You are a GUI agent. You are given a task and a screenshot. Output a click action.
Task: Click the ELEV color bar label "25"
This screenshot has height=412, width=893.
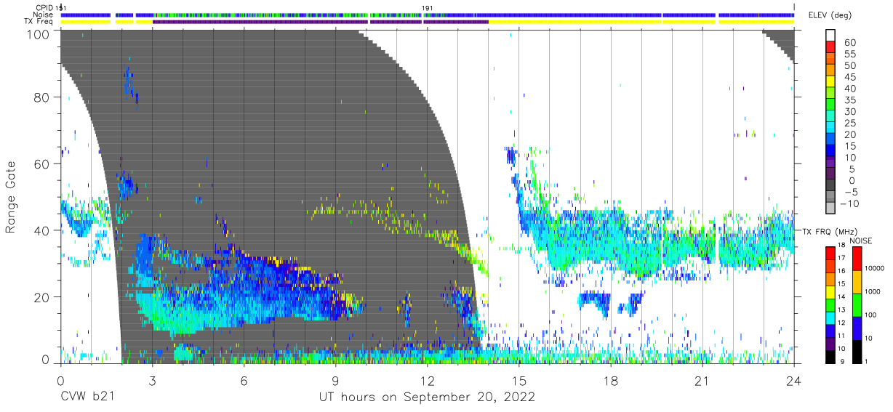click(850, 124)
